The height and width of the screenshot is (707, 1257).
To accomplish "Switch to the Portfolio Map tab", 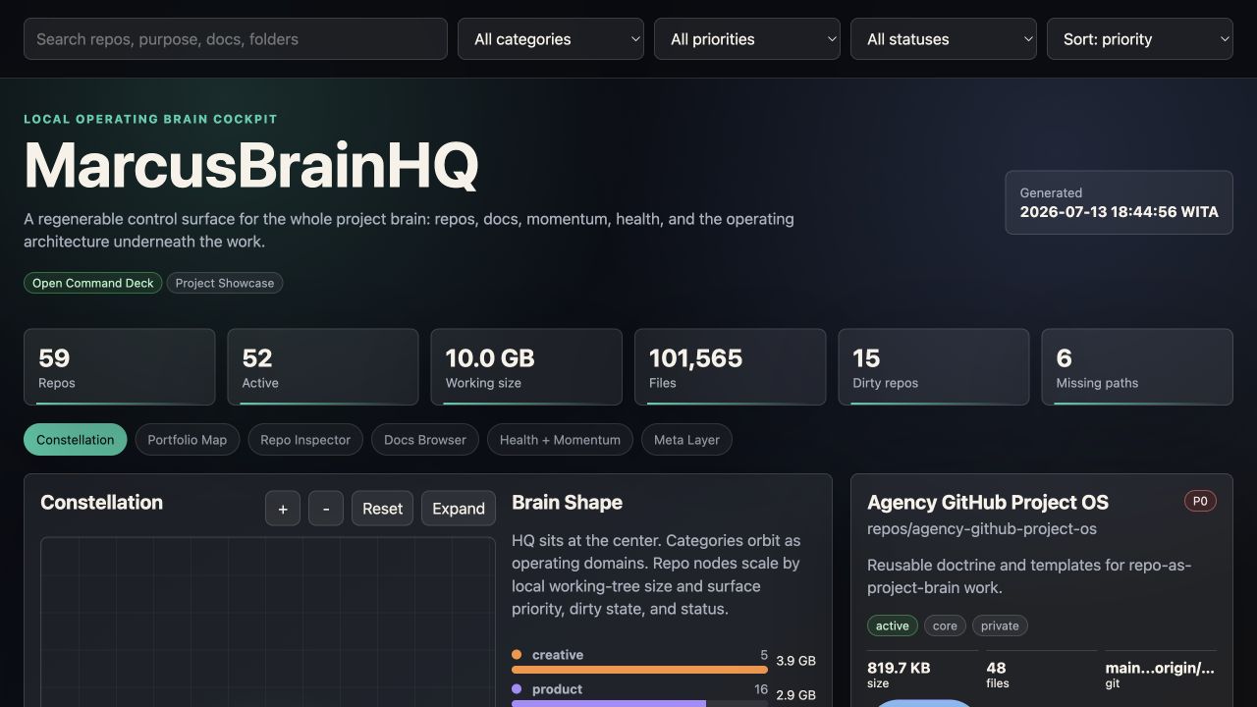I will [x=188, y=440].
